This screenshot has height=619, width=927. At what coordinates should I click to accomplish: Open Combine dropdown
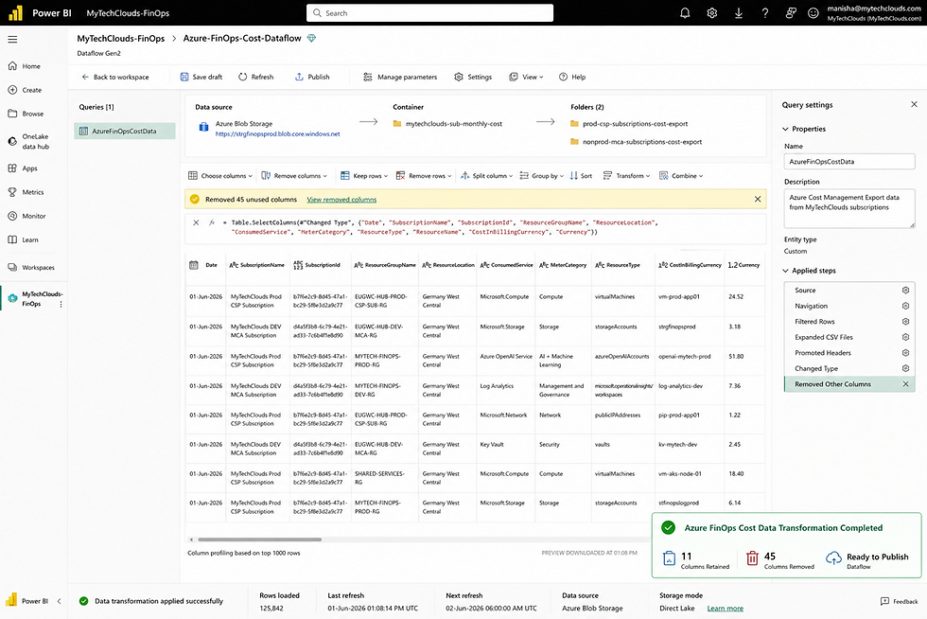(x=681, y=176)
